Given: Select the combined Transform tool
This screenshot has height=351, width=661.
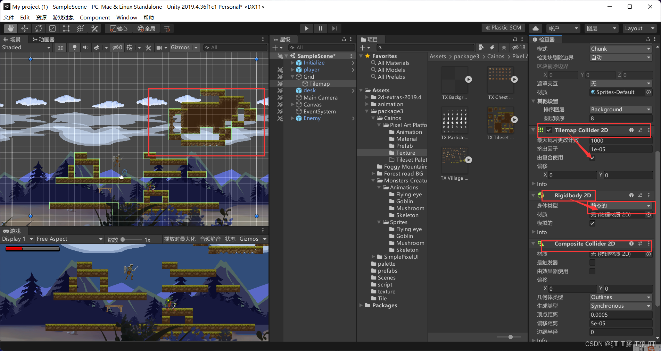Looking at the screenshot, I should tap(80, 28).
